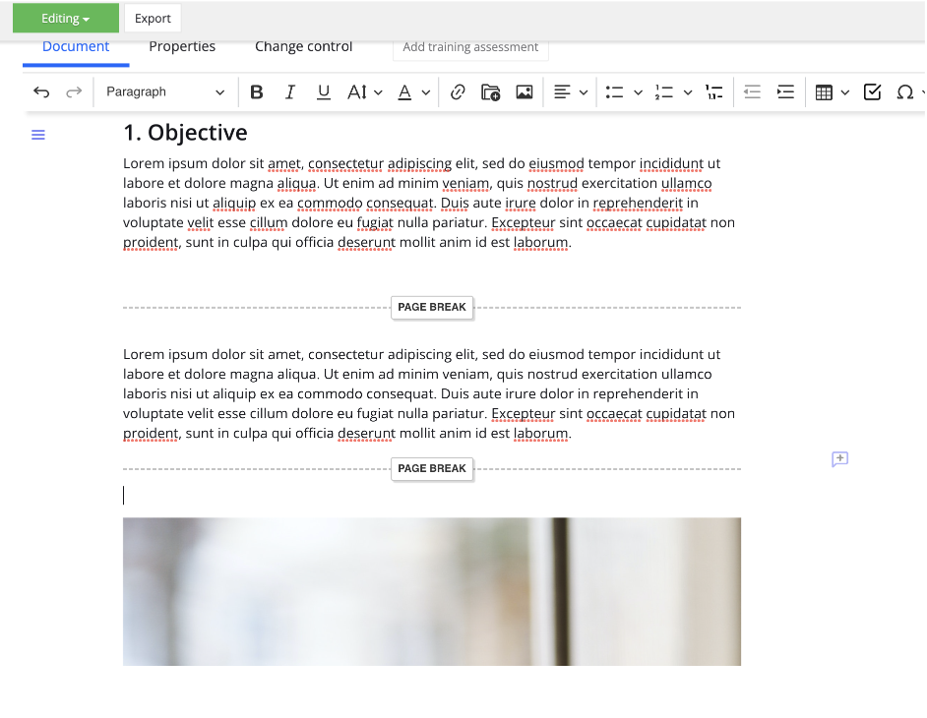
Task: Click the insert image icon
Action: (525, 92)
